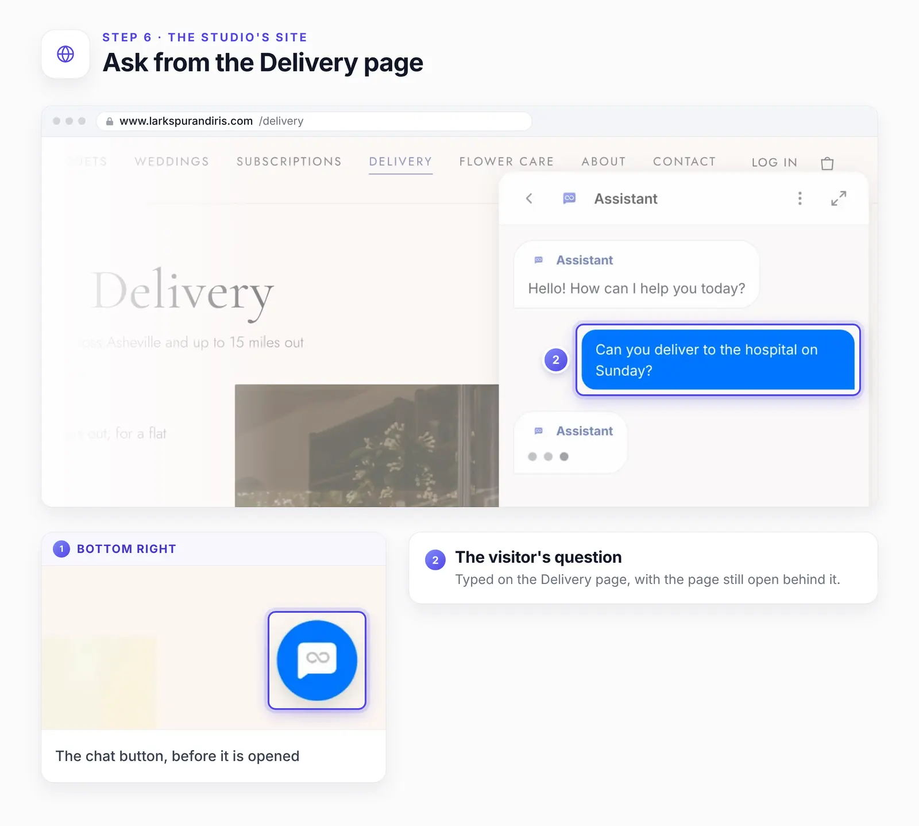Click 'The chat button, before it is opened' caption
The height and width of the screenshot is (826, 919).
point(177,756)
